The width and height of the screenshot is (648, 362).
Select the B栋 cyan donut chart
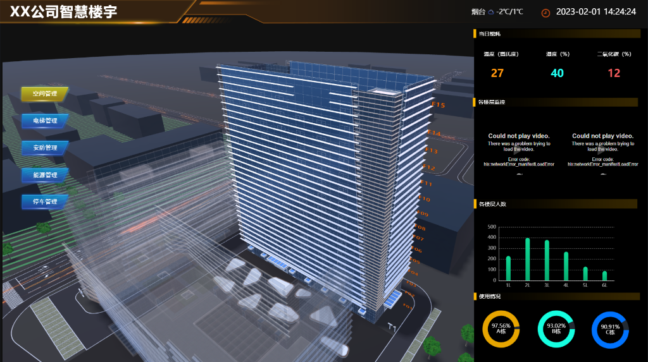click(555, 329)
